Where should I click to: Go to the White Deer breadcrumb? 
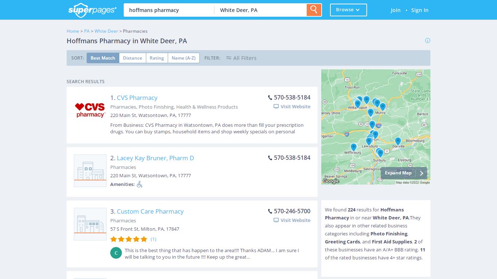(106, 31)
